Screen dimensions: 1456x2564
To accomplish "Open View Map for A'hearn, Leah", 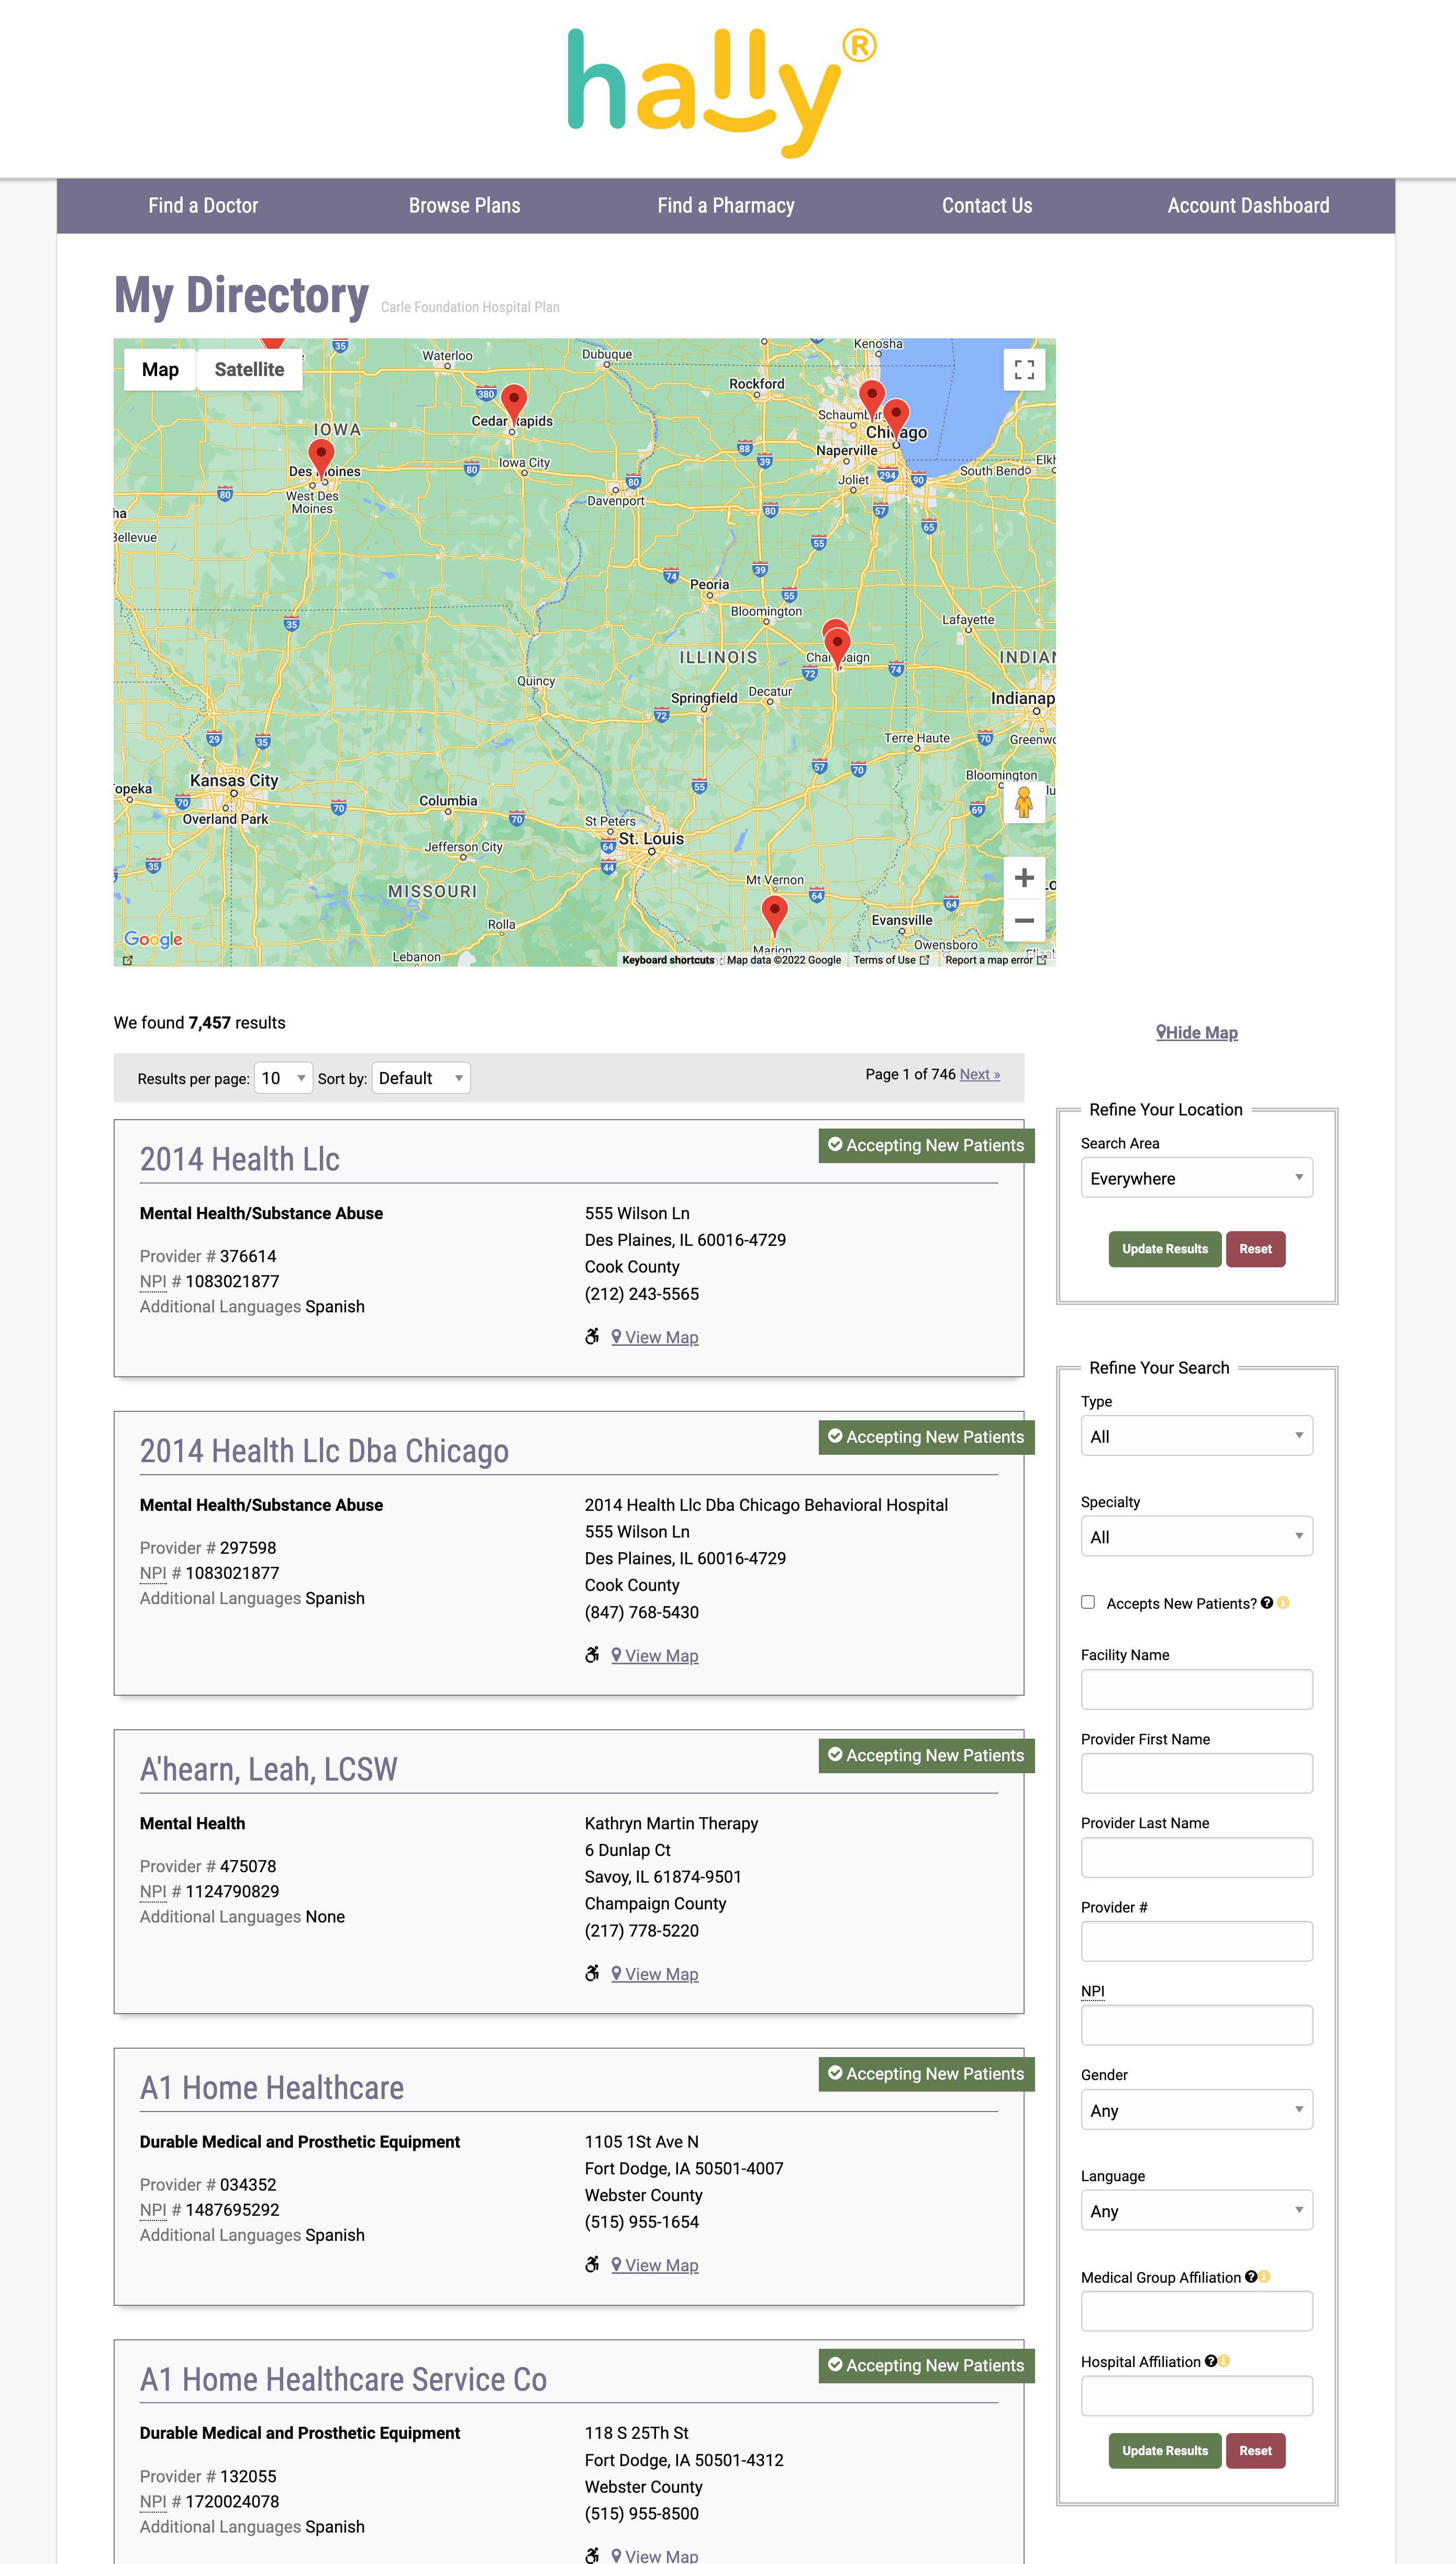I will point(655,1974).
